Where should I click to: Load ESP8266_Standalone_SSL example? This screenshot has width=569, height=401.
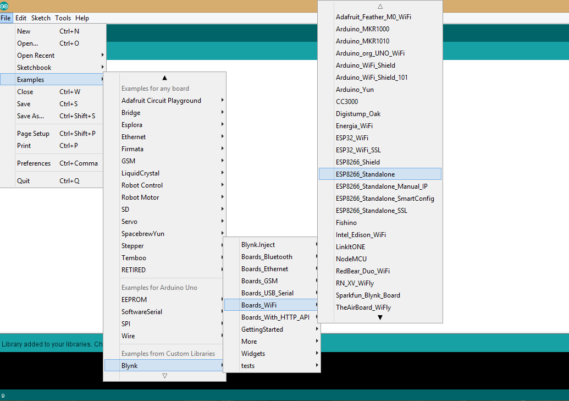point(380,210)
